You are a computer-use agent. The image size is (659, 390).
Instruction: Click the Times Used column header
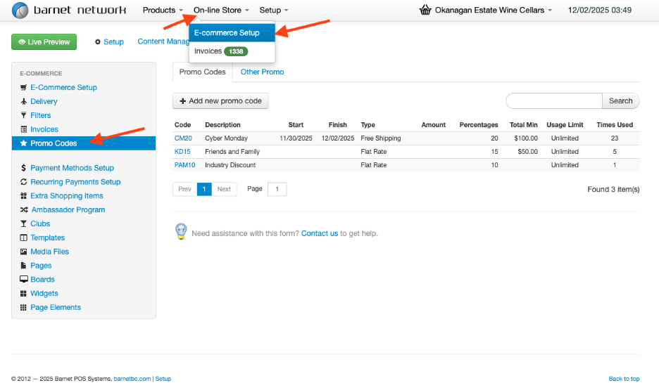click(615, 125)
